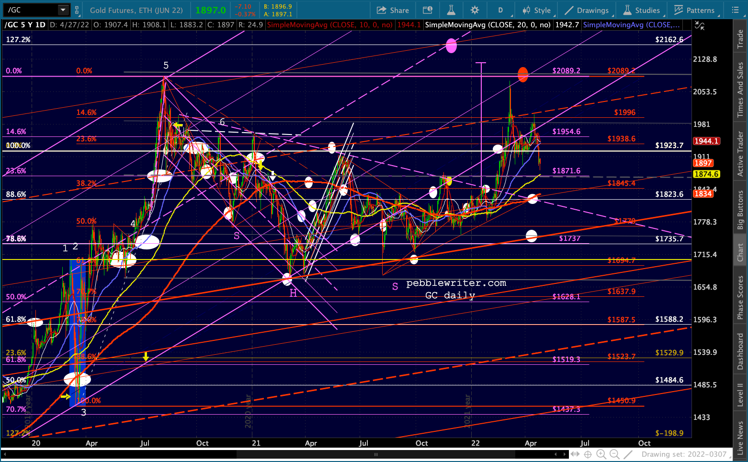The height and width of the screenshot is (462, 748).
Task: Click the red $1637.9 Fibonacci label
Action: tap(622, 292)
